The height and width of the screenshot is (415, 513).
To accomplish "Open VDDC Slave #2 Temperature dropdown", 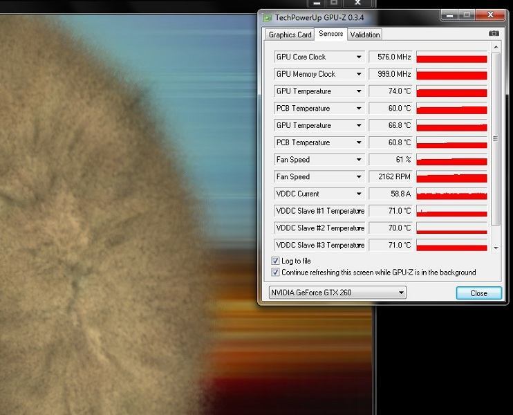I will 360,228.
